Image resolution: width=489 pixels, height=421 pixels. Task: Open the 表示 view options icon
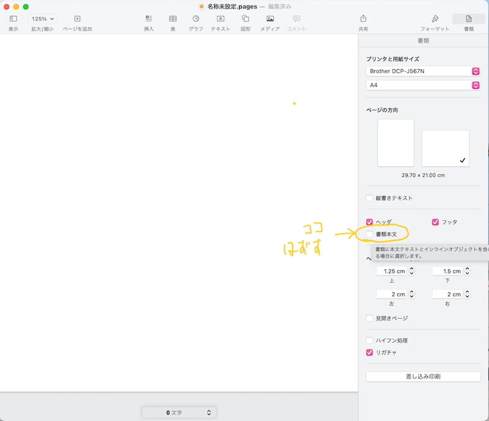(x=13, y=19)
